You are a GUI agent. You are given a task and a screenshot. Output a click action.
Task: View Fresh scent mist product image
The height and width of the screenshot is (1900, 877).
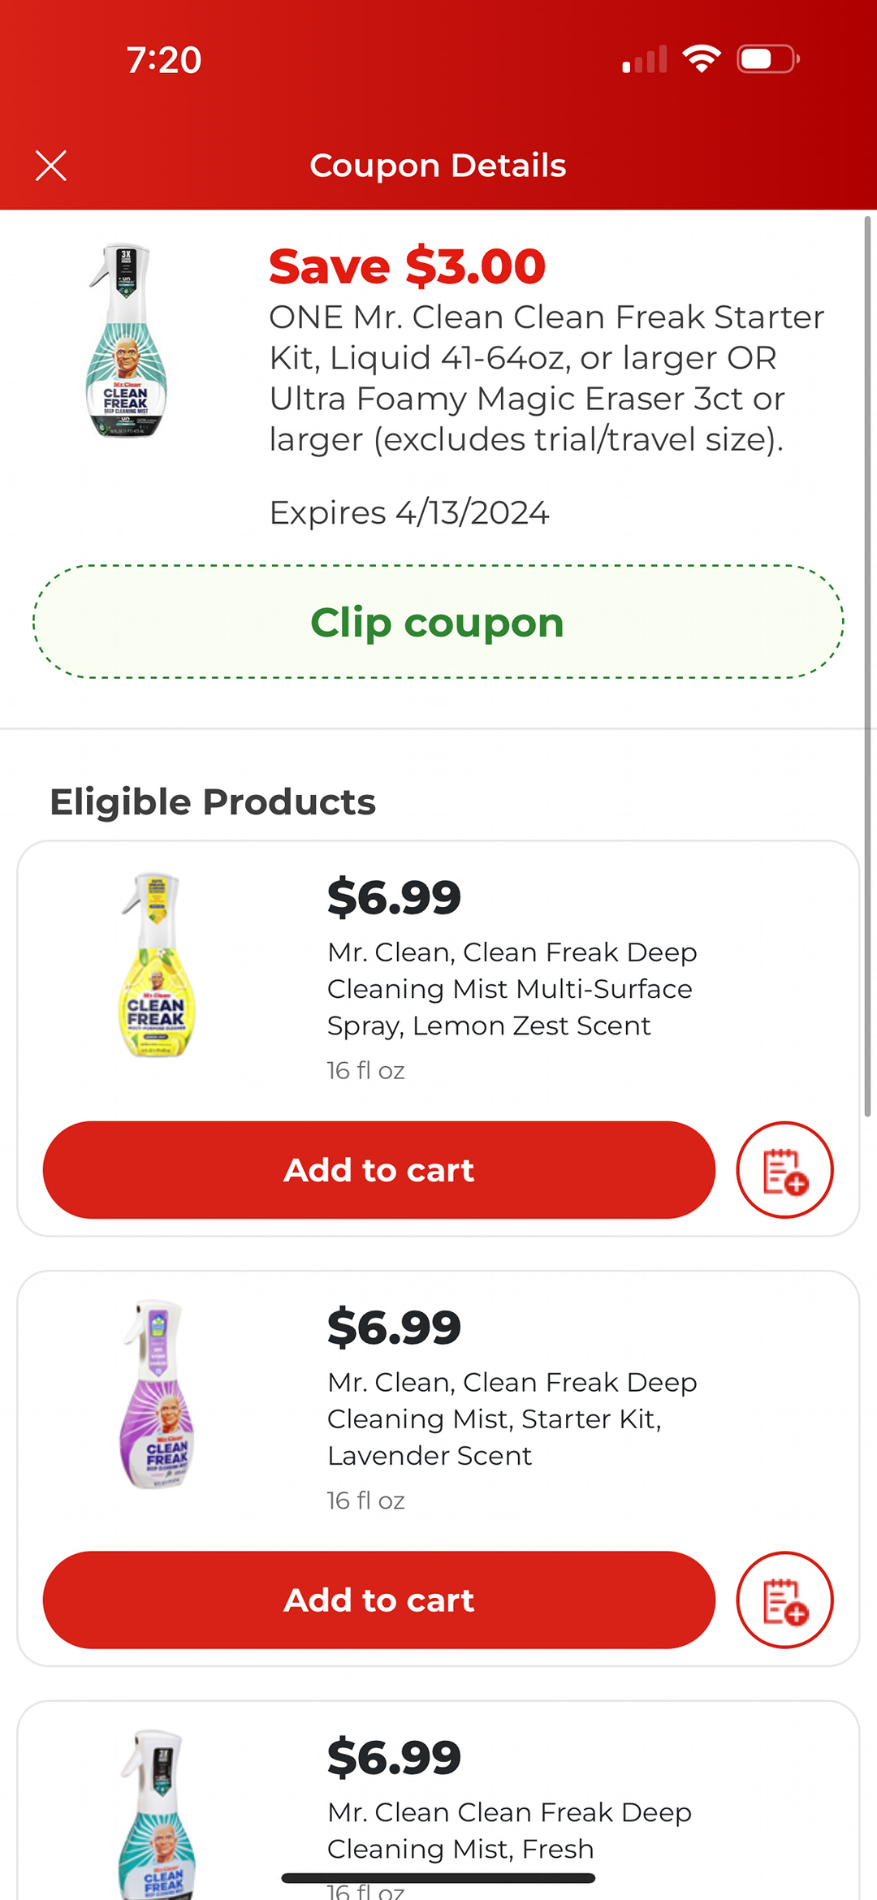point(158,1815)
